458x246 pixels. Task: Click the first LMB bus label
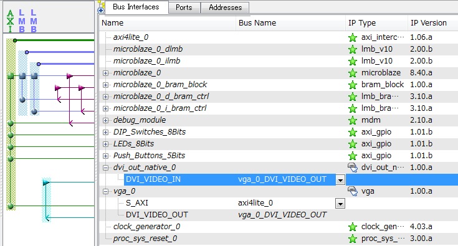click(22, 21)
